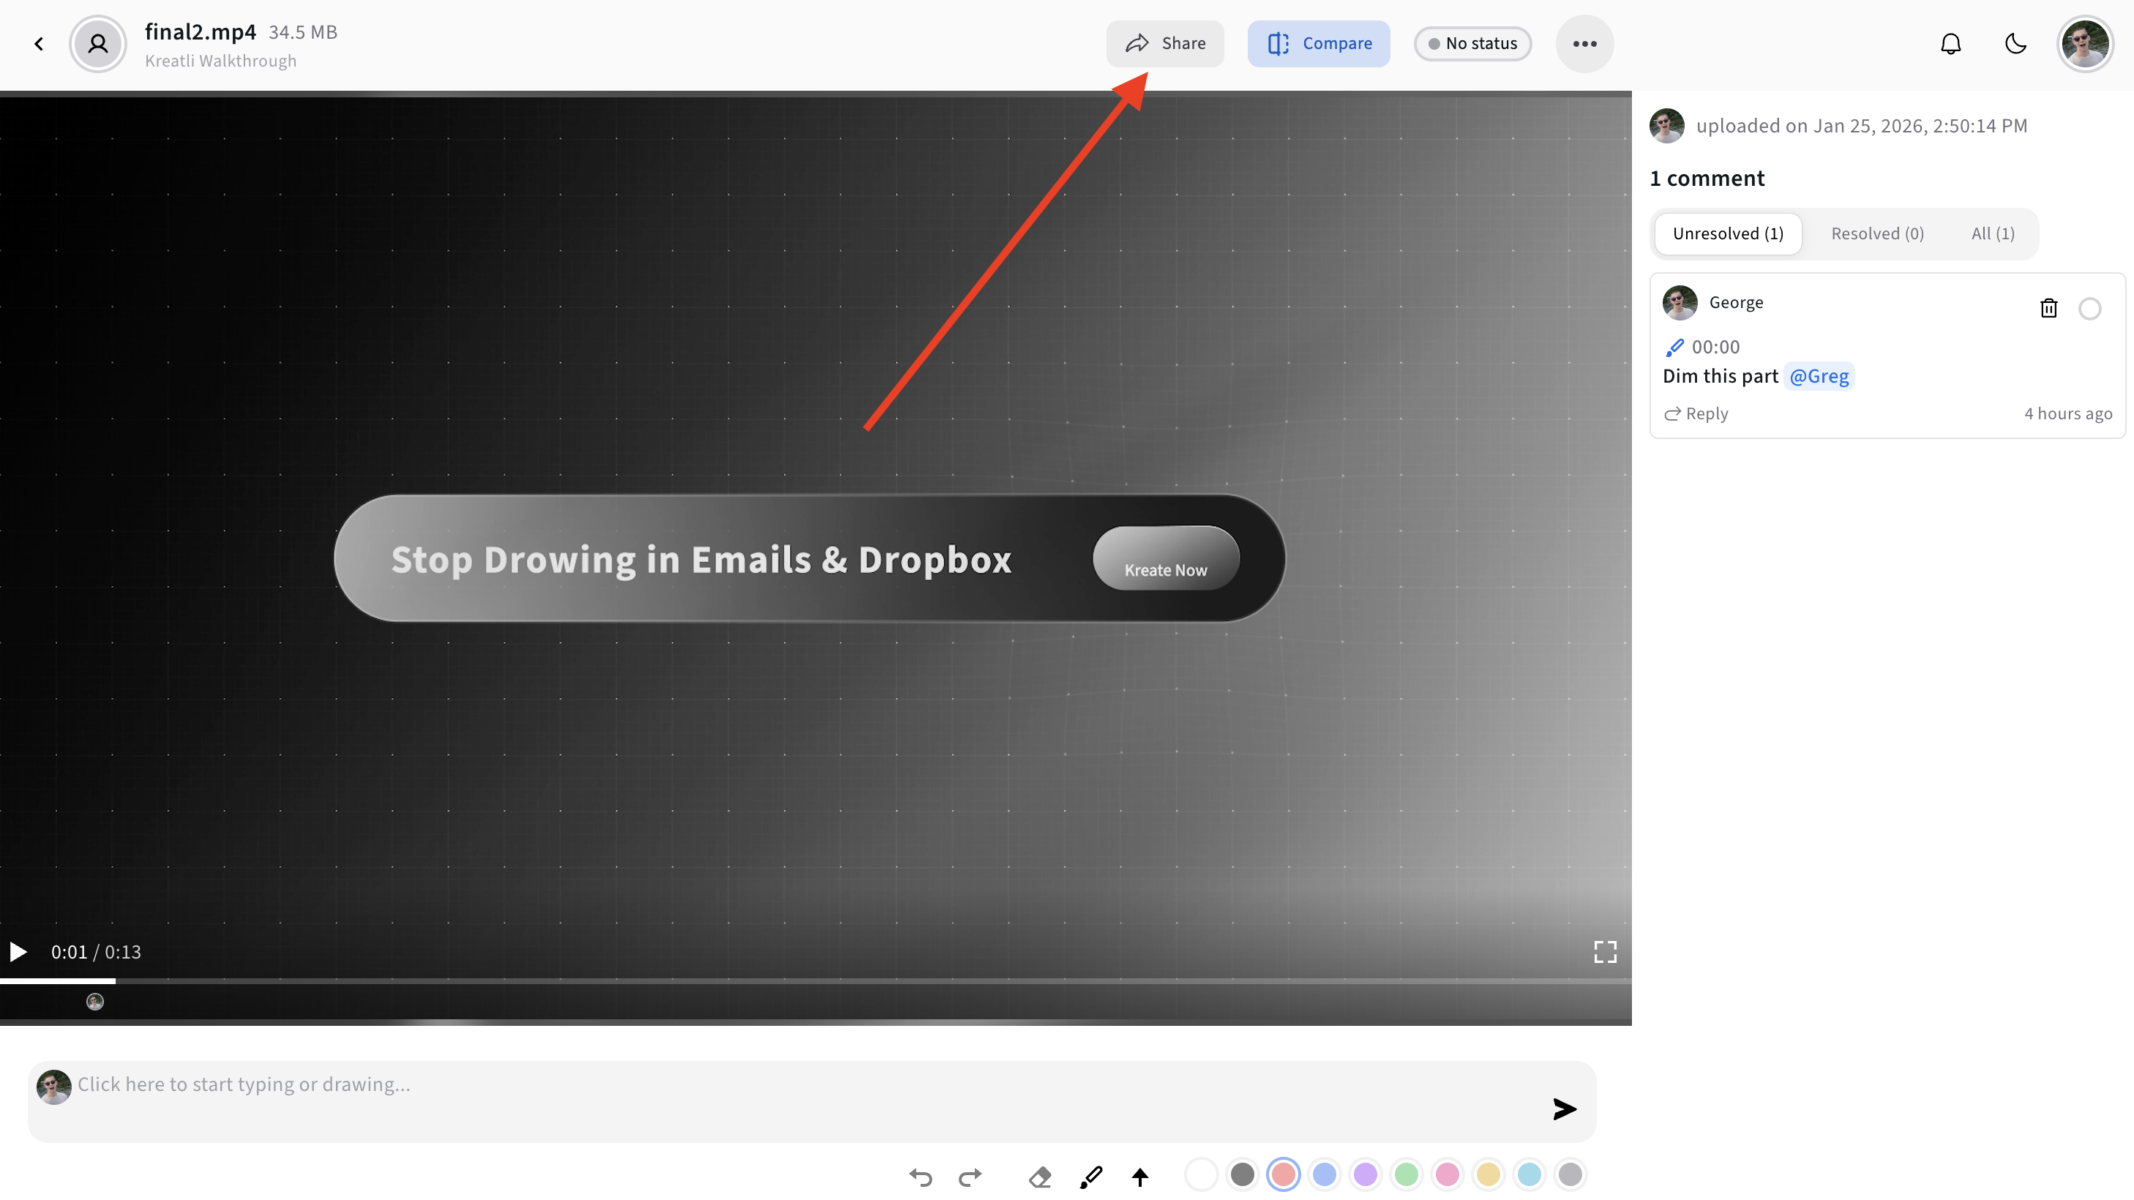2134x1200 pixels.
Task: Enter fullscreen video mode
Action: pyautogui.click(x=1605, y=951)
